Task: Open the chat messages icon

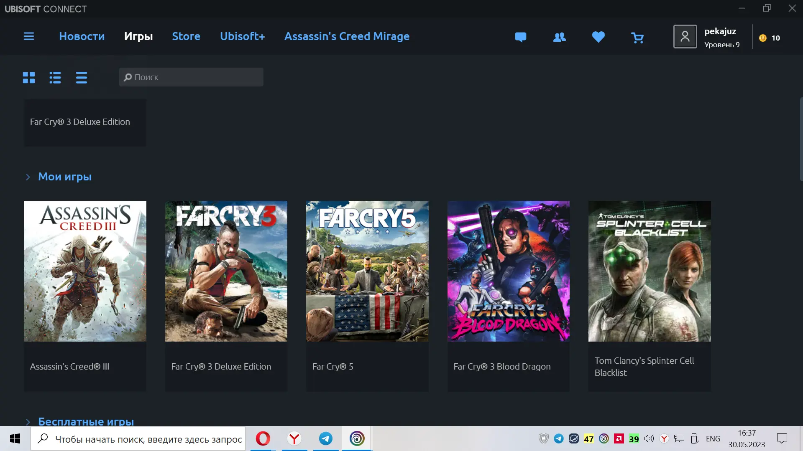Action: pos(521,37)
